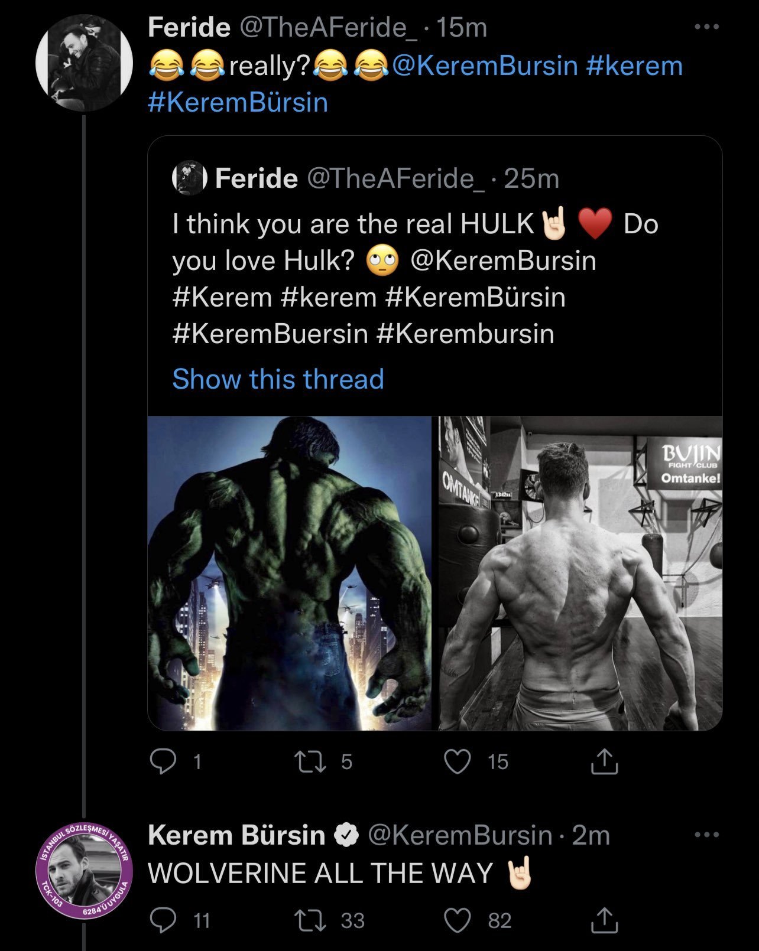
Task: Open the #KeremBuersin hashtag in quoted tweet
Action: pyautogui.click(x=270, y=334)
